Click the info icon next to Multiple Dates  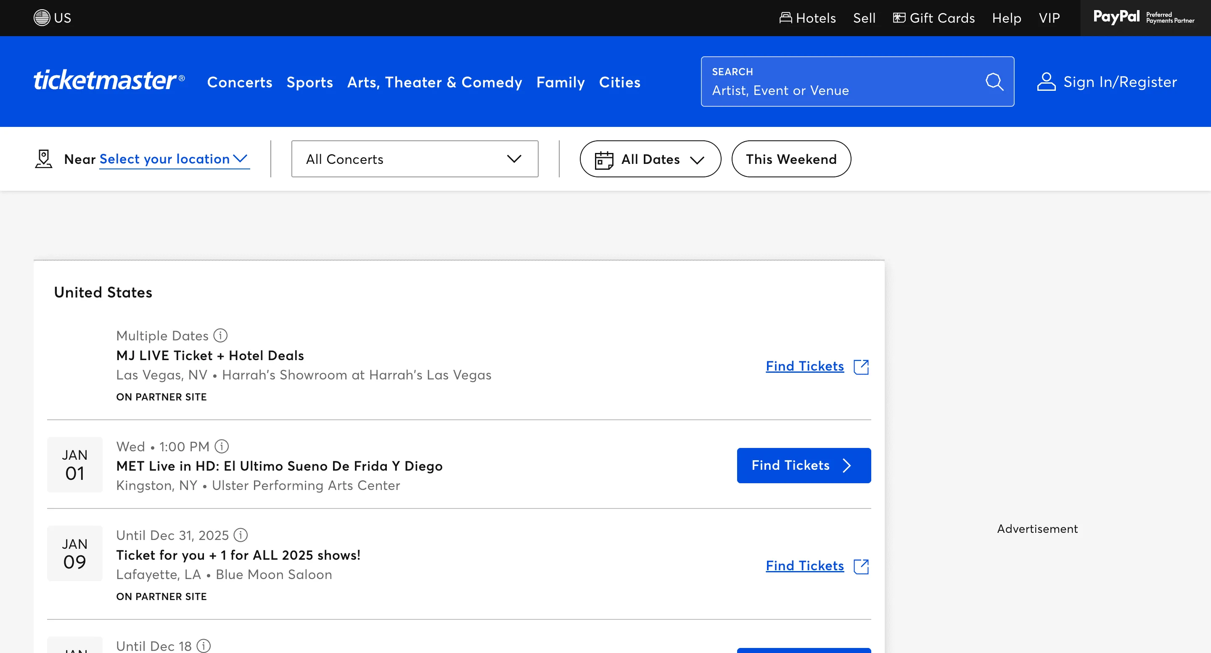[220, 335]
